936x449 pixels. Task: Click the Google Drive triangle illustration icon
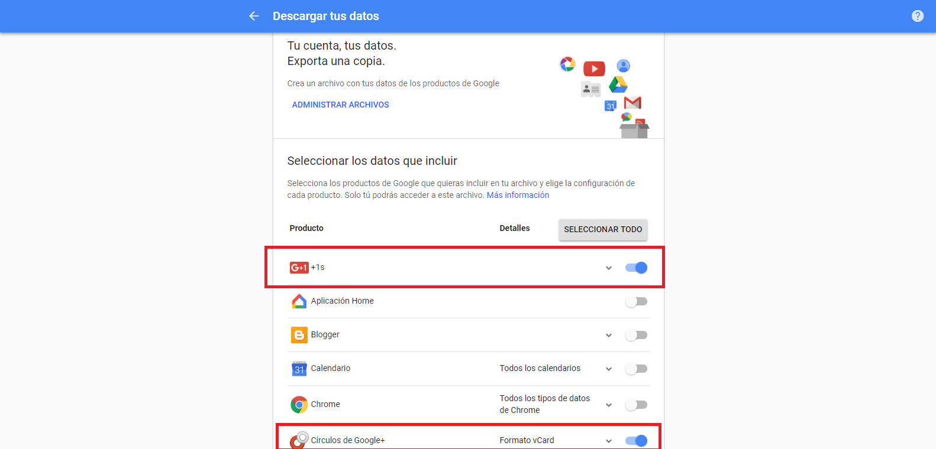pos(618,84)
